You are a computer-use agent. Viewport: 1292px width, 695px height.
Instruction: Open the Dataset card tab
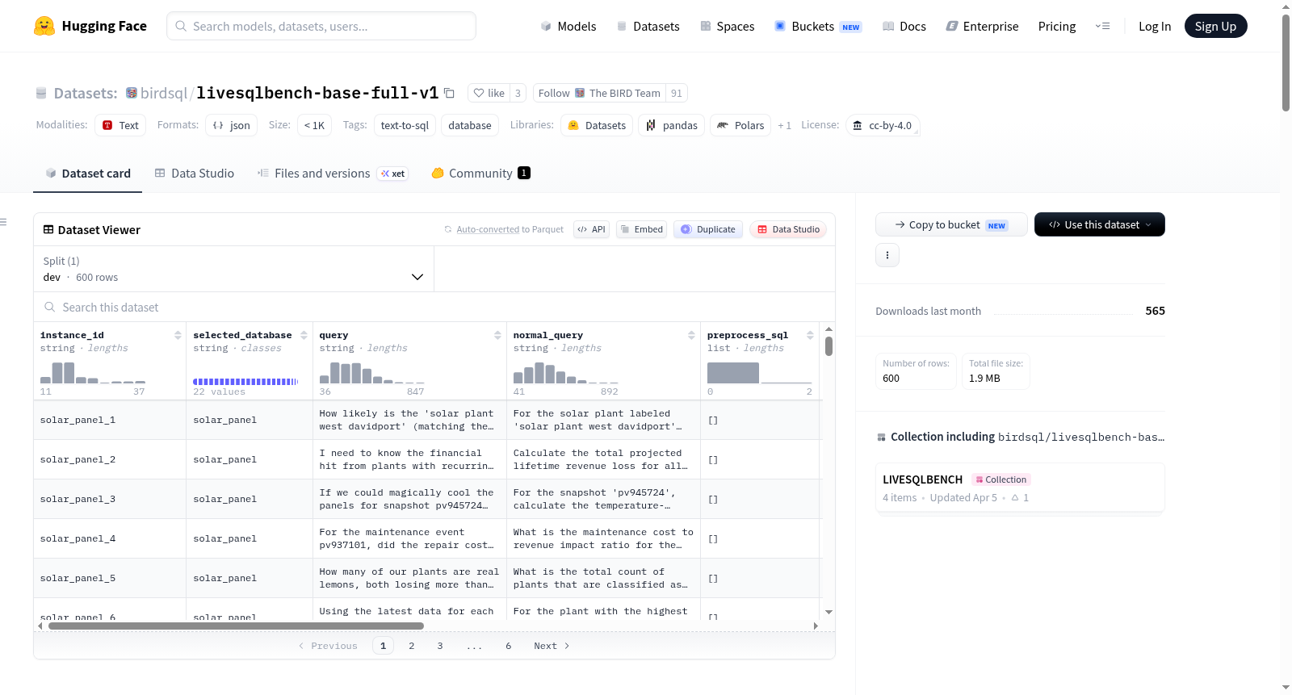pyautogui.click(x=87, y=174)
